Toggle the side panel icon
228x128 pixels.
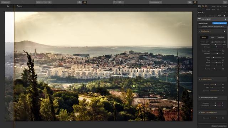pos(195,2)
